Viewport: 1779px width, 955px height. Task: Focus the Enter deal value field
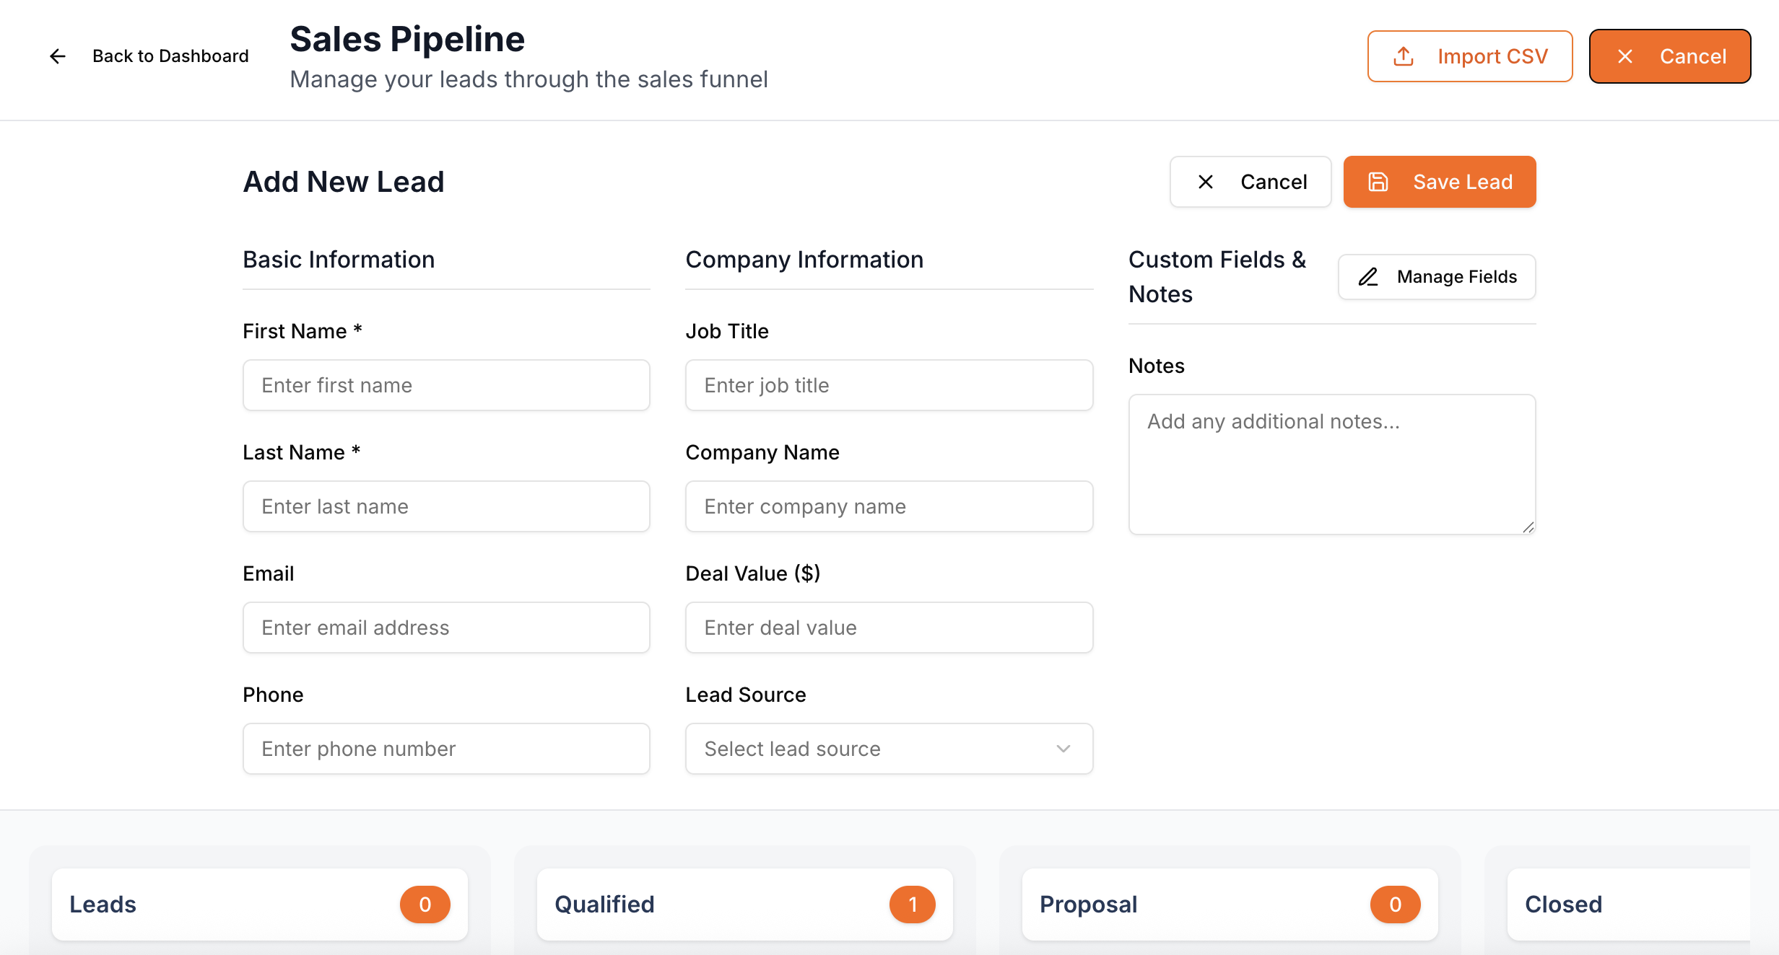click(888, 628)
